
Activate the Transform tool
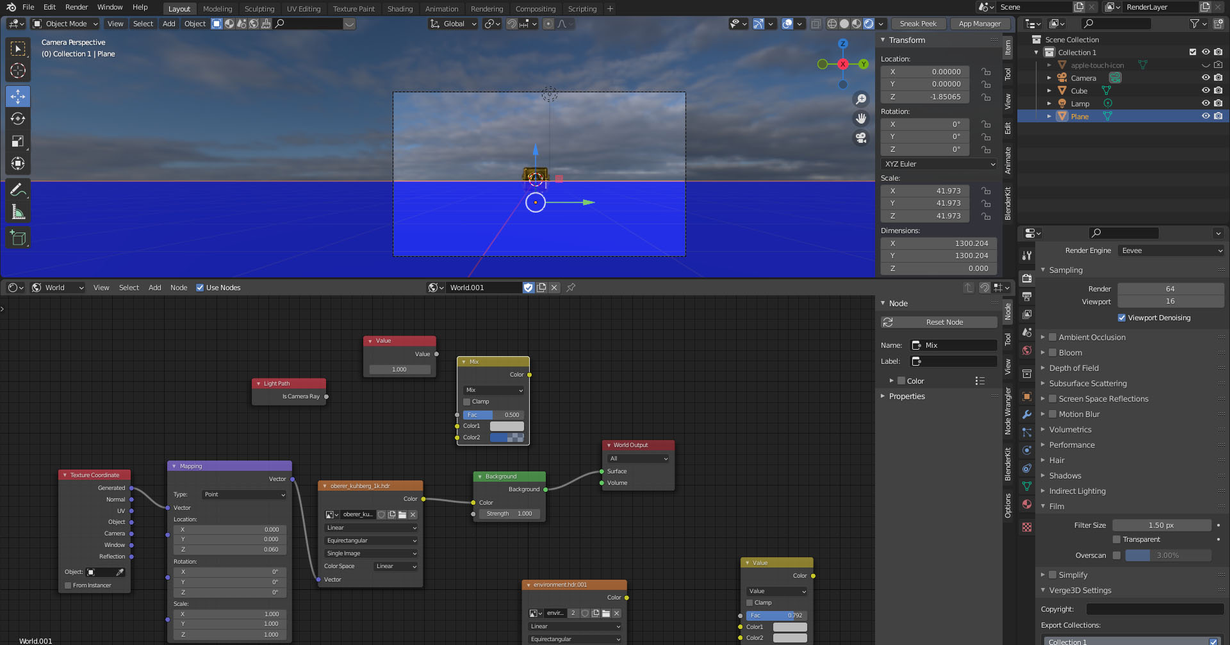18,164
